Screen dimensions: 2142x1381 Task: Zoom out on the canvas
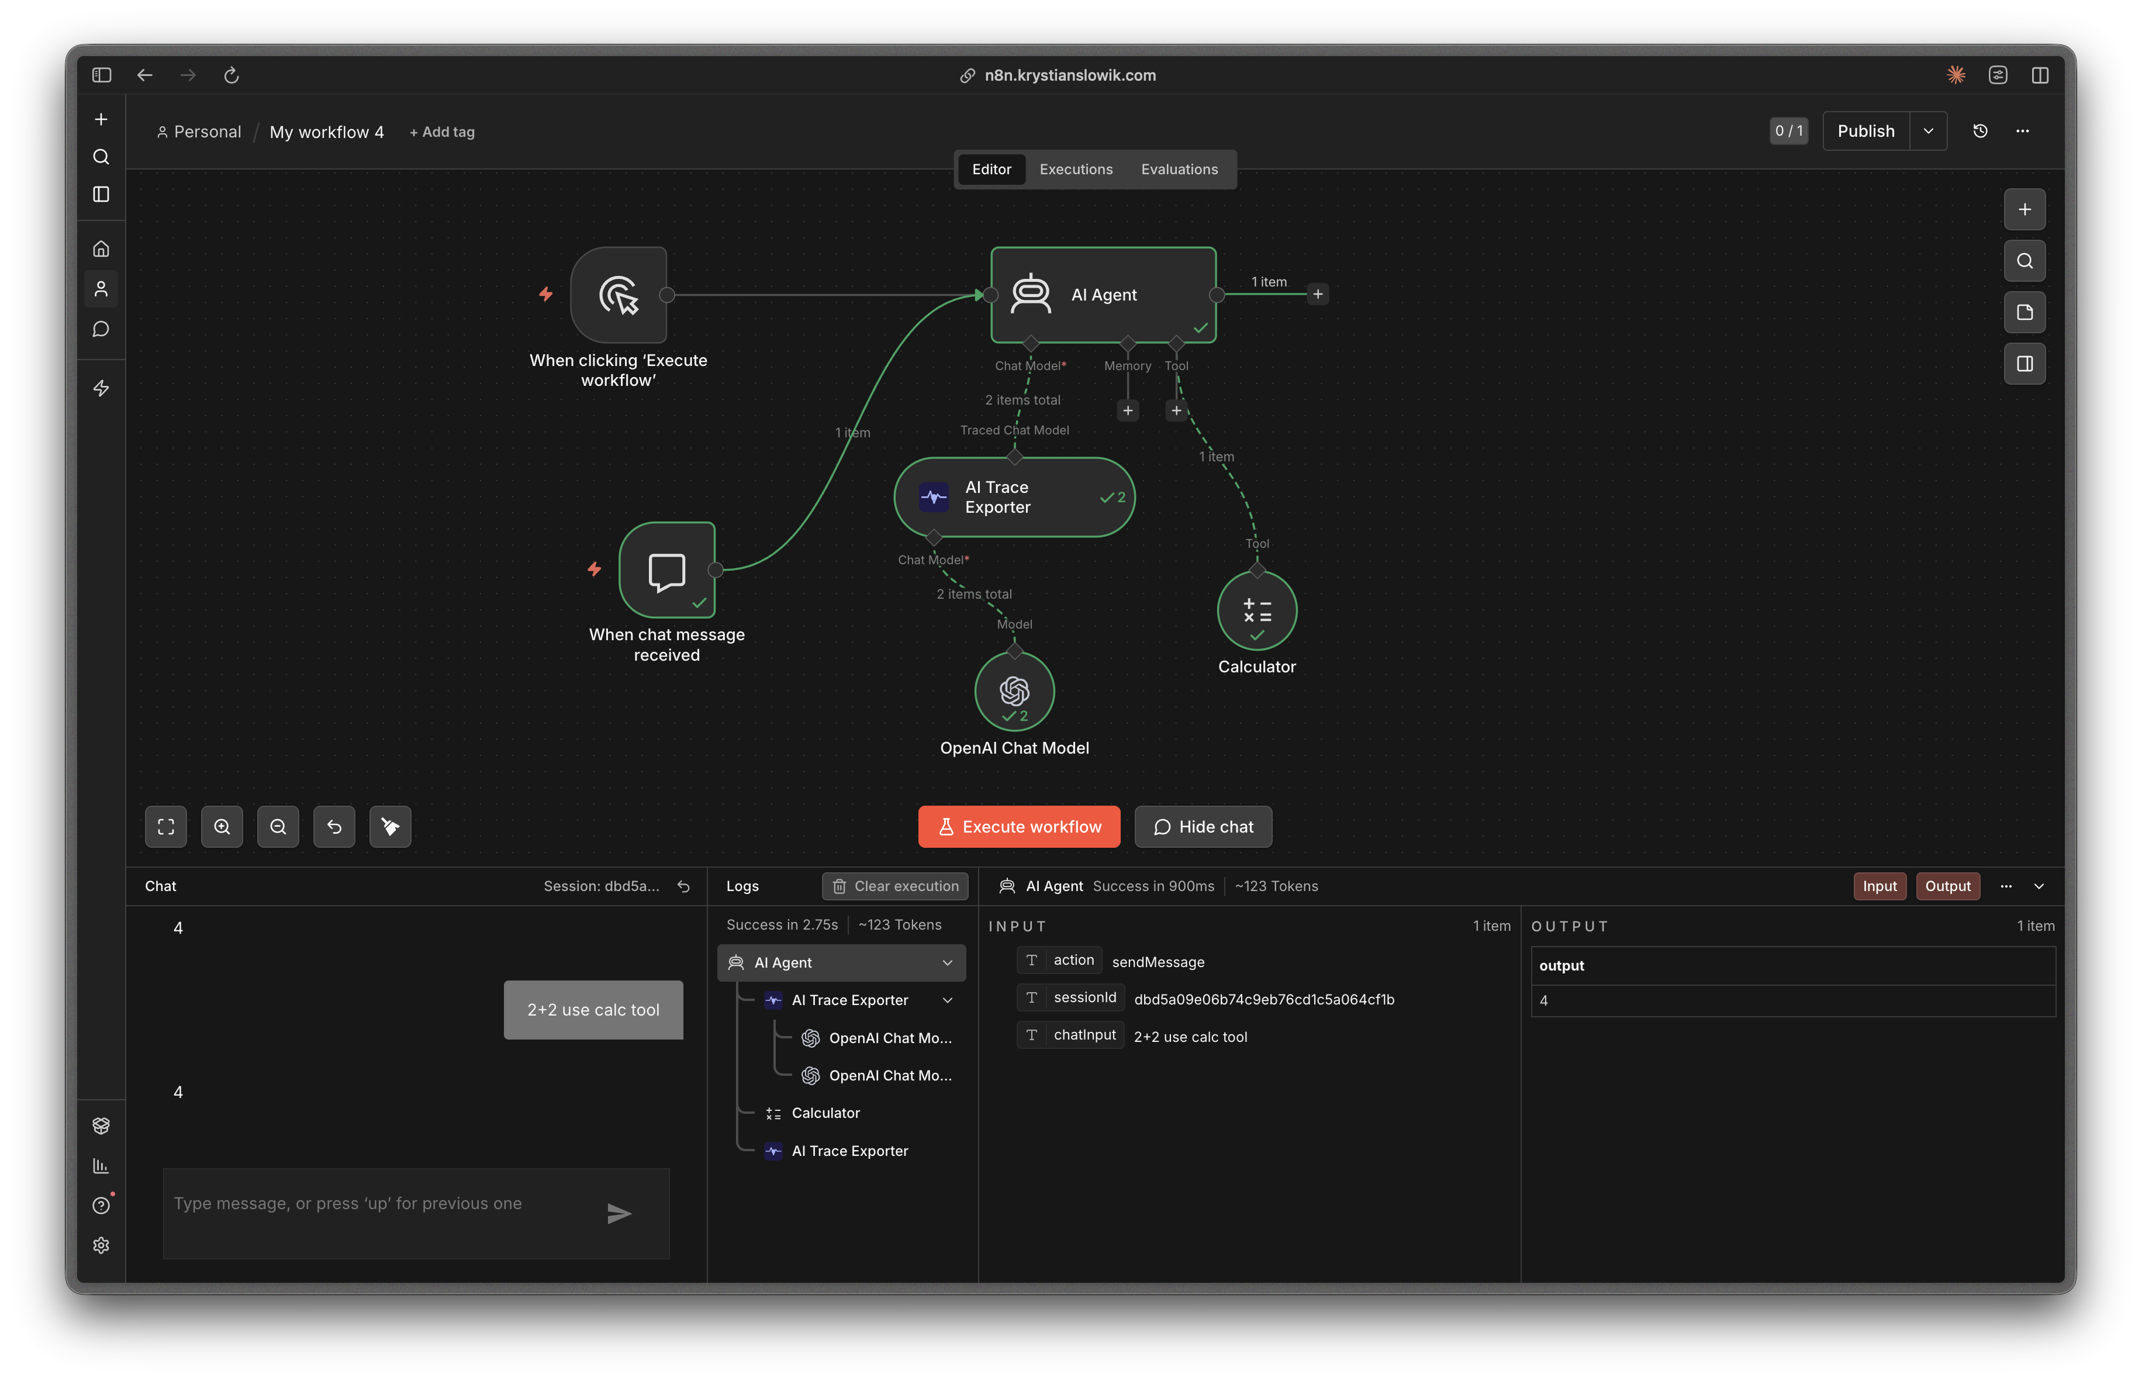pyautogui.click(x=278, y=827)
